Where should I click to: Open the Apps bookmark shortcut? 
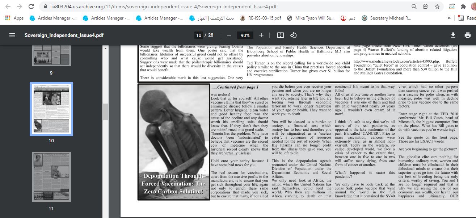[14, 18]
